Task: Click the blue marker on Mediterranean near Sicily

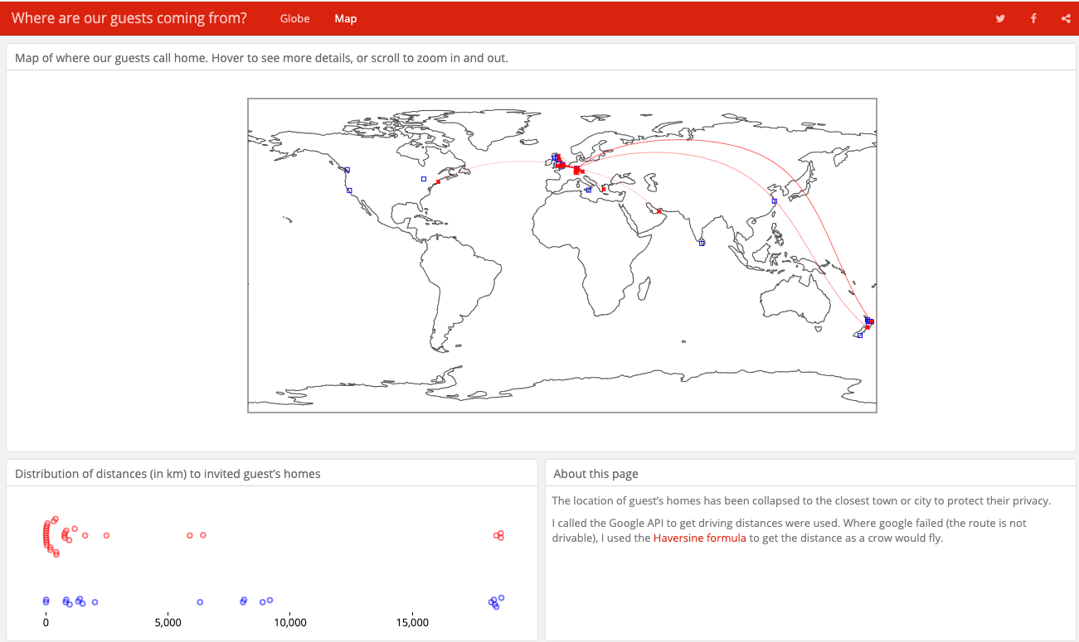Action: [x=588, y=190]
